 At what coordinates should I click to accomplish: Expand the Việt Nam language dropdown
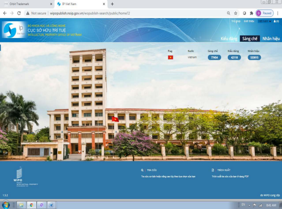coord(264,21)
